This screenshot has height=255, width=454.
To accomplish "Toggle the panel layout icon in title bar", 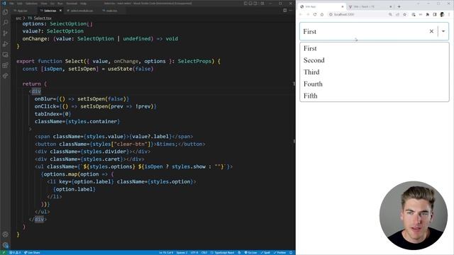I will coord(250,4).
